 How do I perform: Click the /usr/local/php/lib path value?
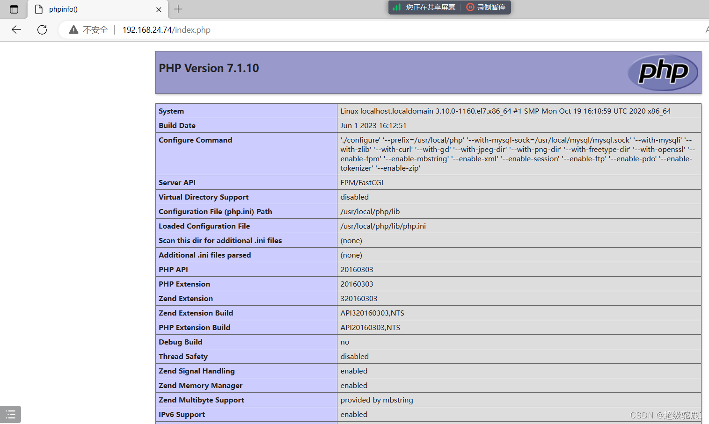pyautogui.click(x=370, y=212)
